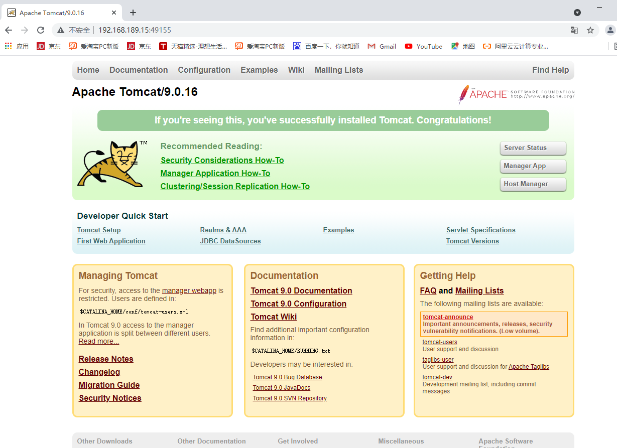
Task: Open tomcat-dev mailing list link
Action: 437,377
